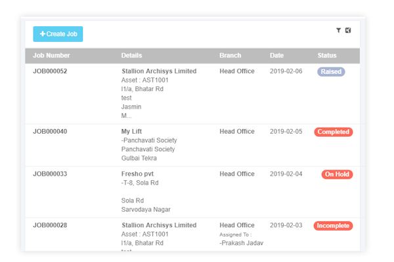
Task: Click the filter funnel icon
Action: point(338,30)
